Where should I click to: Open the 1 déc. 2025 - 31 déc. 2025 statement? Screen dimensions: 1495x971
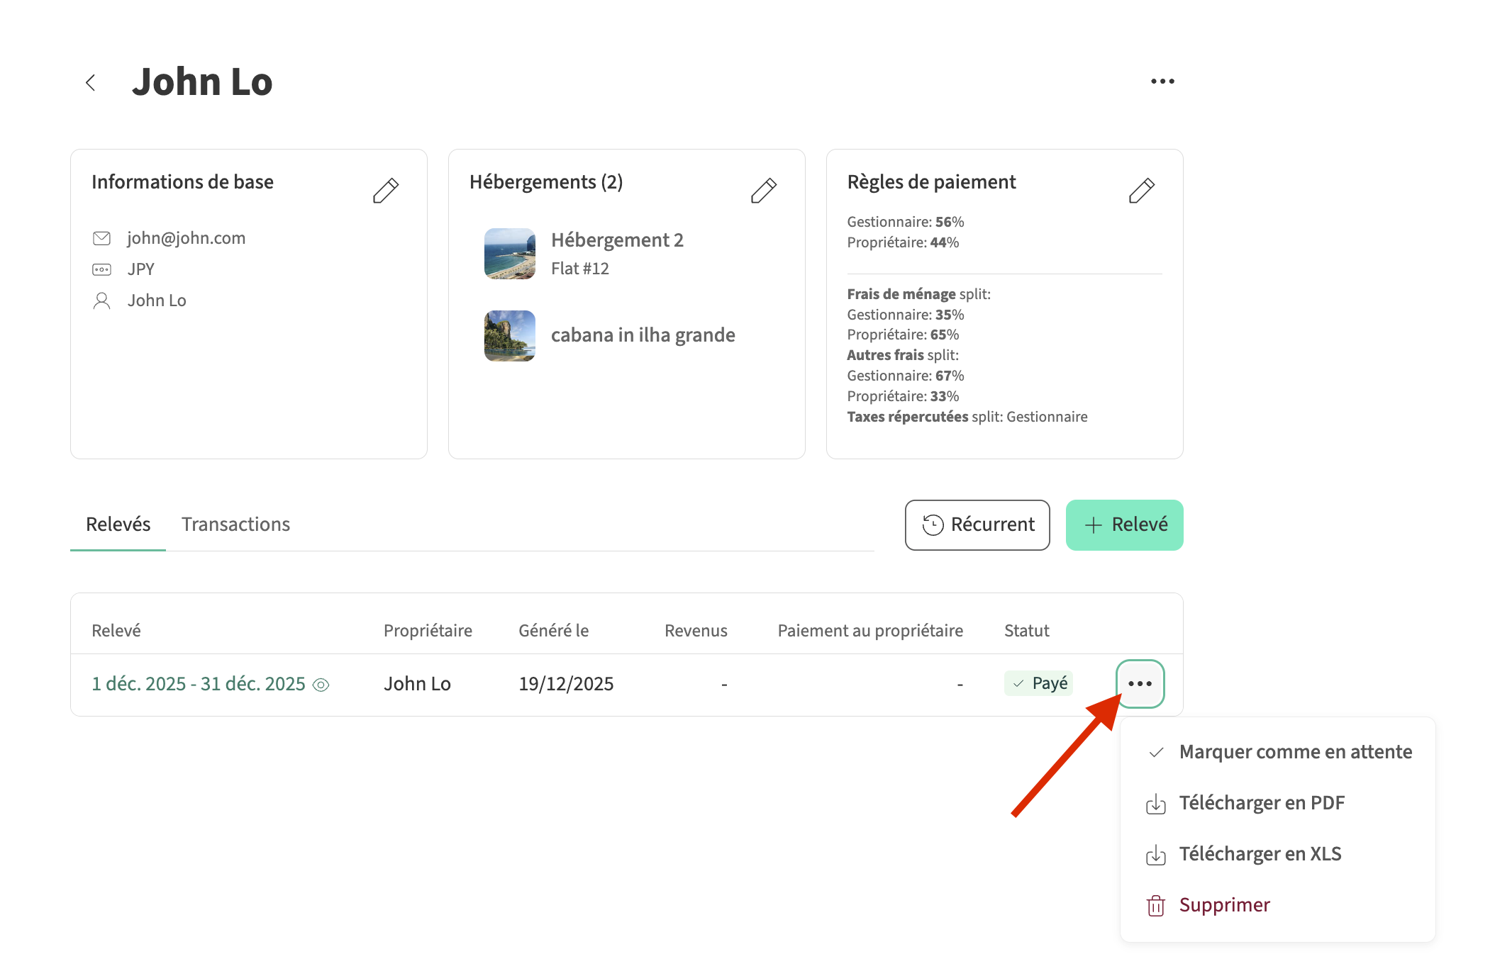pos(198,684)
